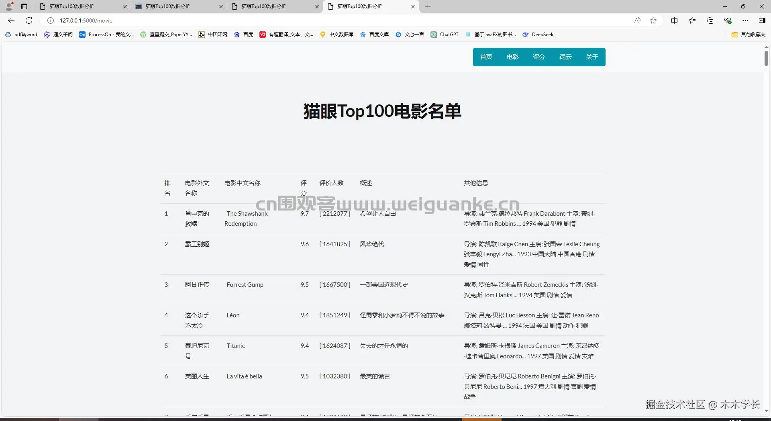Close the currently active browser tab
This screenshot has width=771, height=421.
413,6
